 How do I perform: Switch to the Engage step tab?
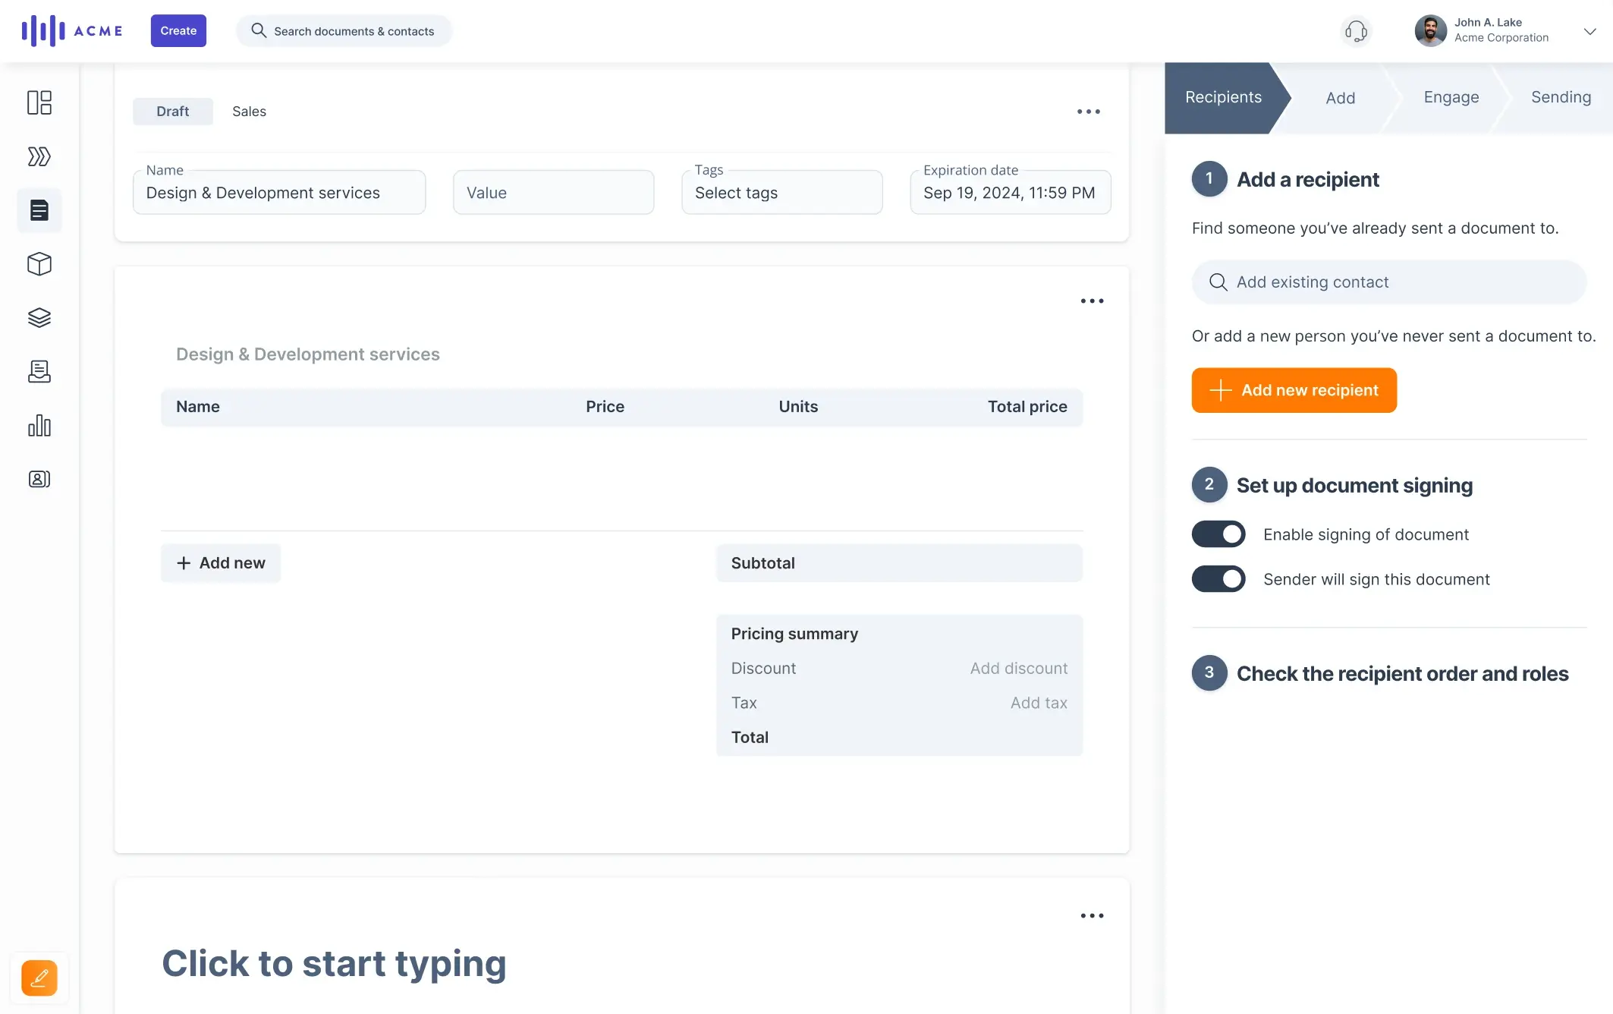1451,97
